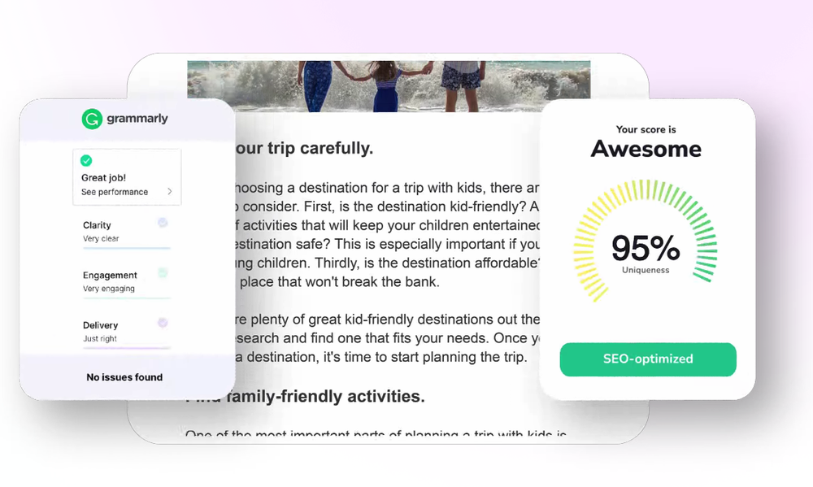
Task: Click the Clarity check badge icon
Action: [163, 223]
